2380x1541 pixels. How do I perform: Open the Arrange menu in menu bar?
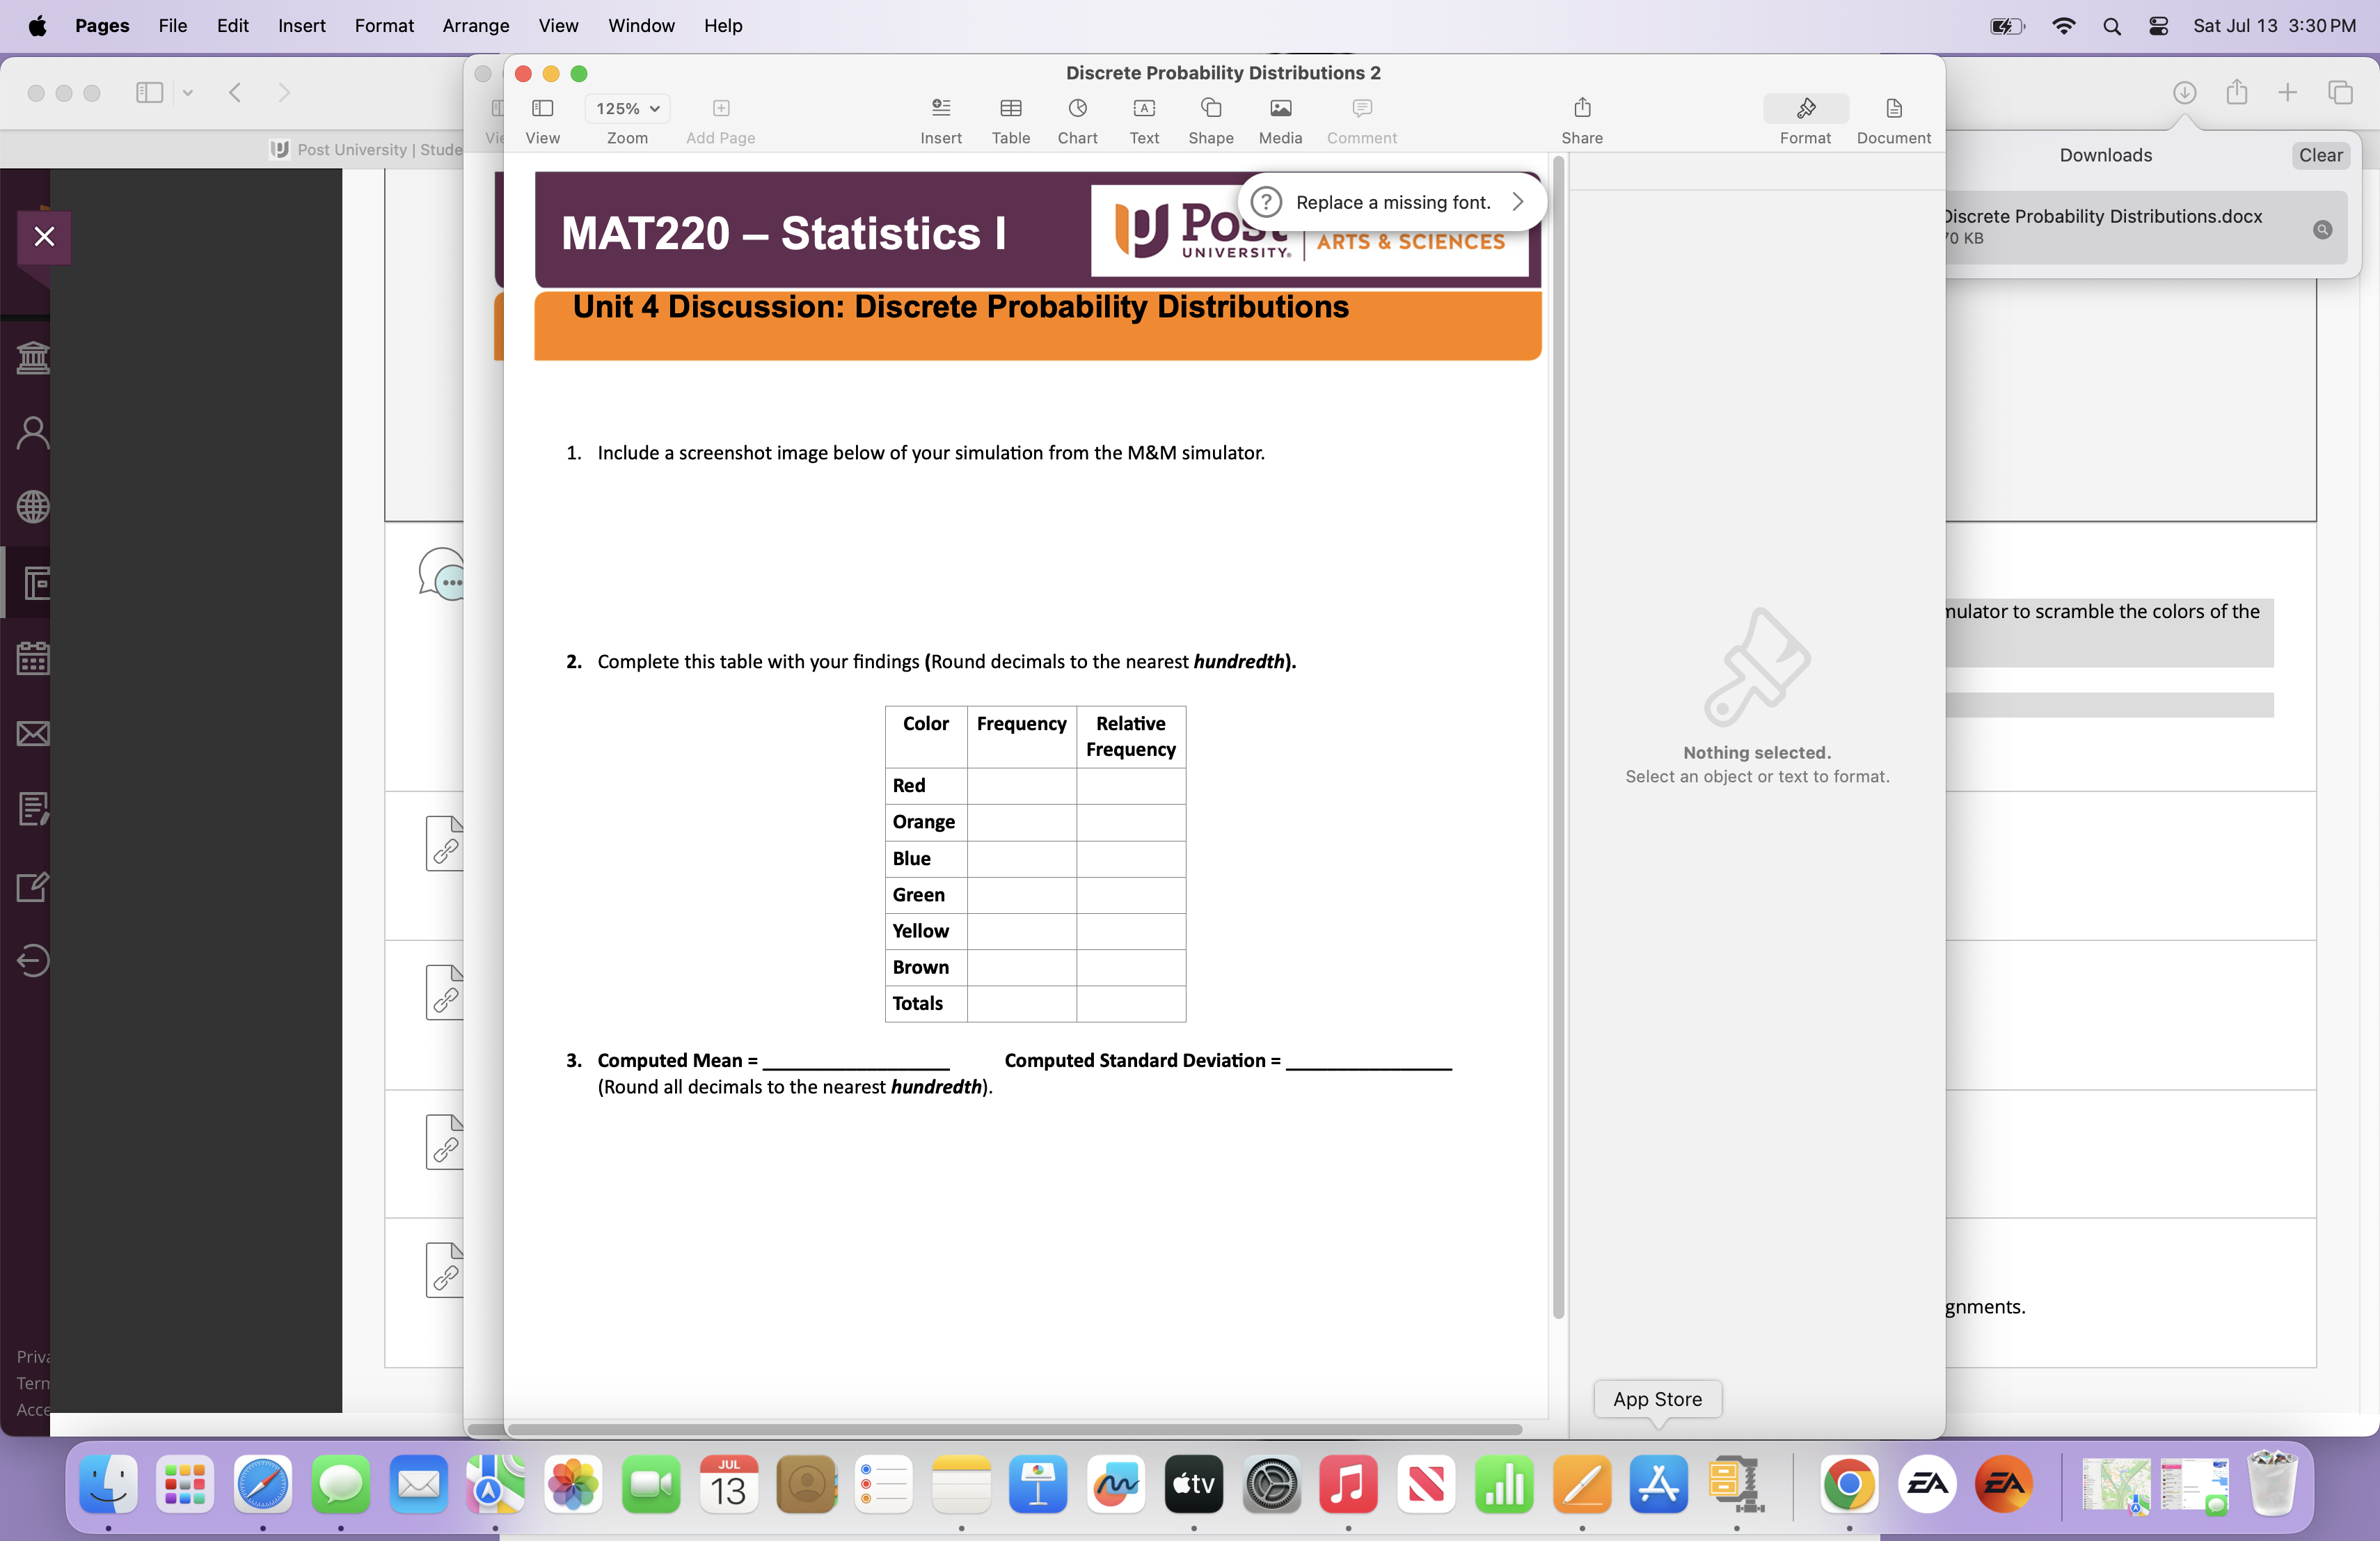[474, 24]
